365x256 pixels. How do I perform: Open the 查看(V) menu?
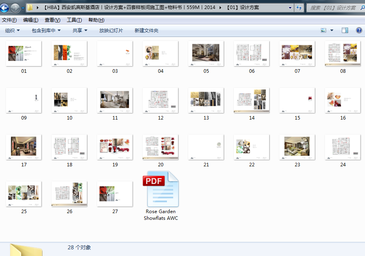click(52, 20)
